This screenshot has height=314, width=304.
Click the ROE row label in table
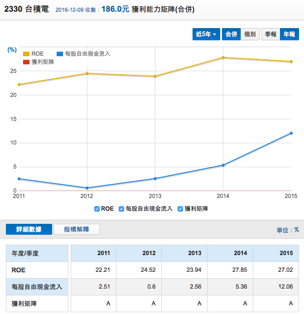tap(18, 270)
